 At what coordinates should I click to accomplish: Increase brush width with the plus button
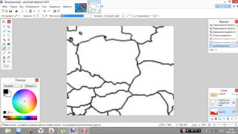tap(46, 16)
